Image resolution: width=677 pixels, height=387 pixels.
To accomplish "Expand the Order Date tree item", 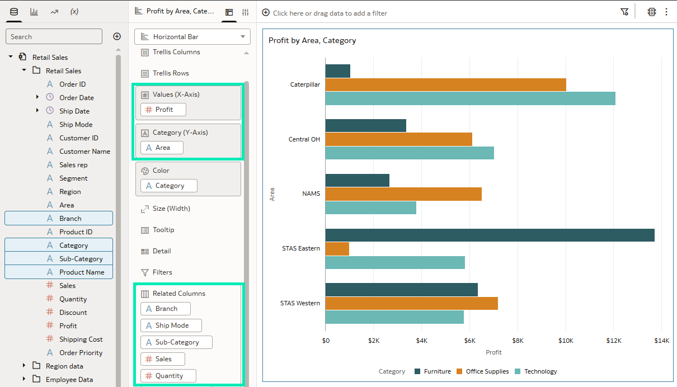I will [37, 97].
